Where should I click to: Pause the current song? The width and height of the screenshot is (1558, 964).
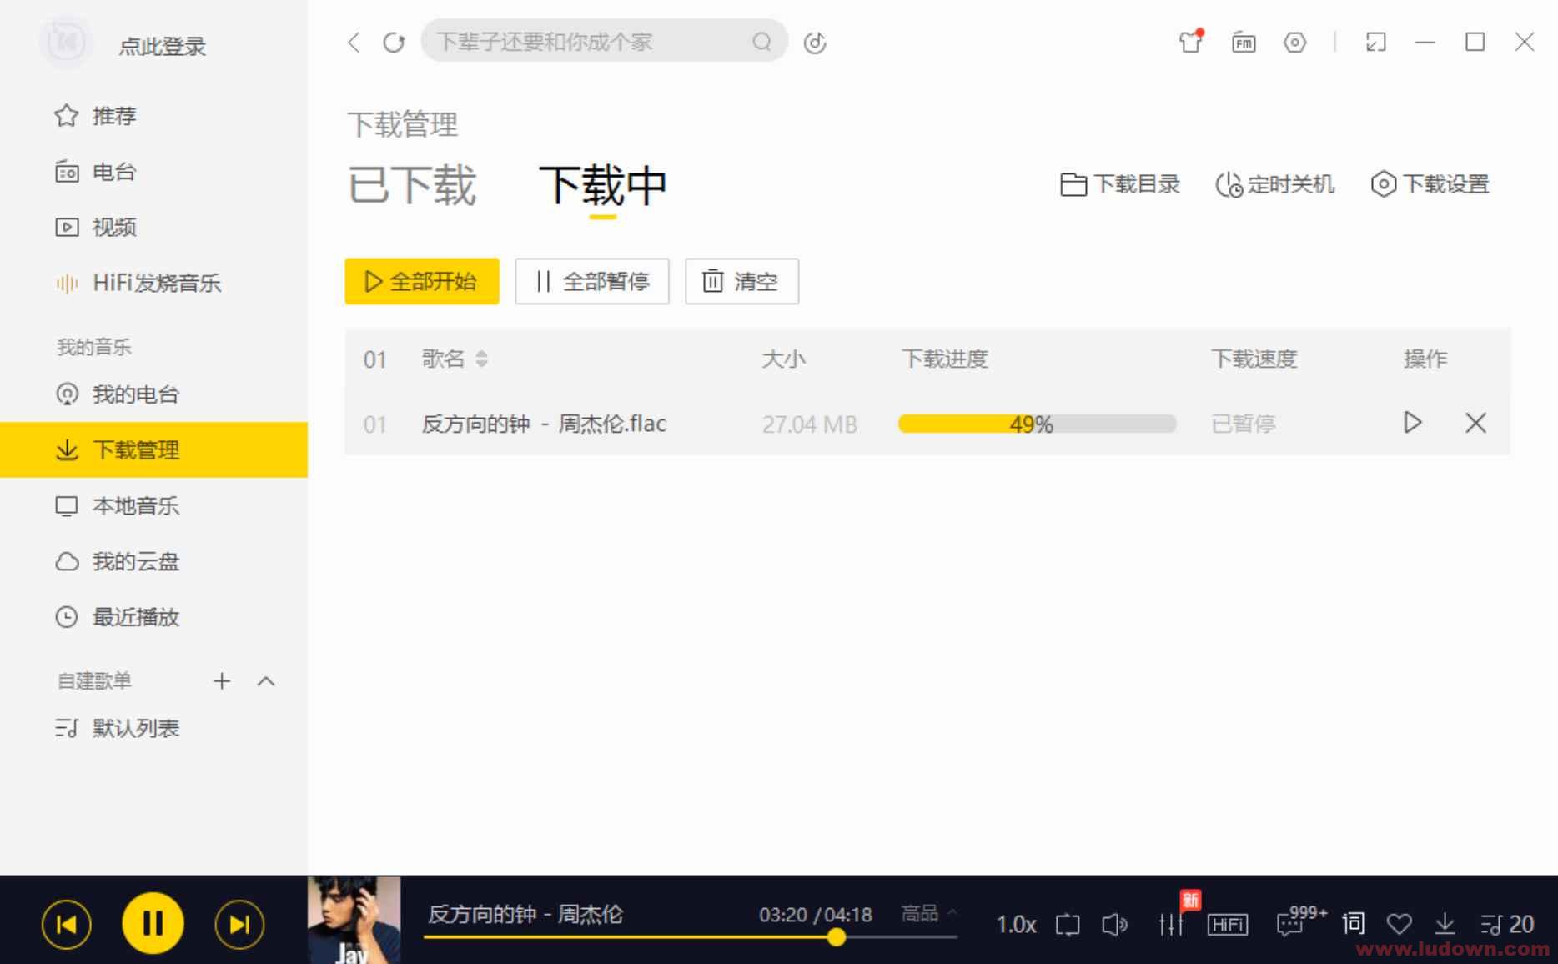(153, 923)
